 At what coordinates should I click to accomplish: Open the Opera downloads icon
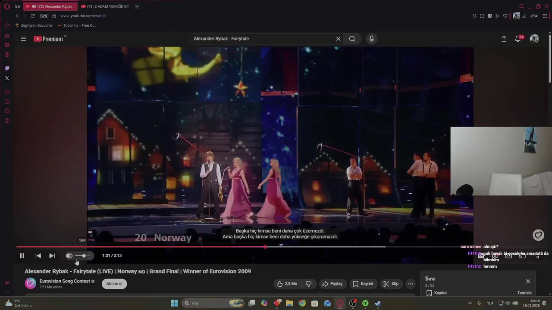[x=524, y=16]
